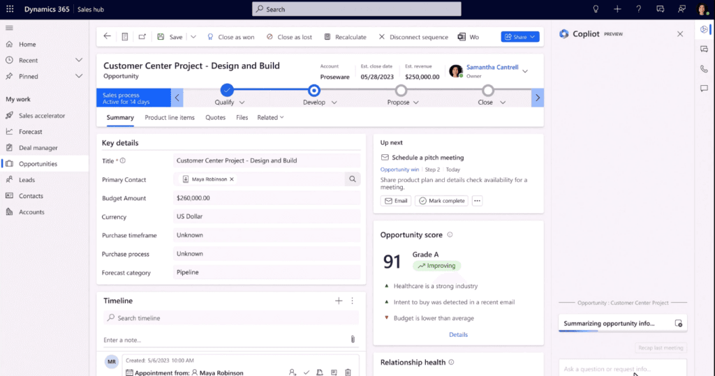Switch to the Files tab

[x=242, y=118]
